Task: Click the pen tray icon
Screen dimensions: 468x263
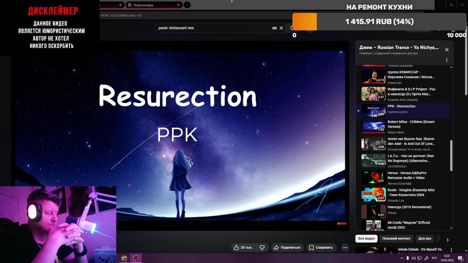Action: (x=426, y=258)
